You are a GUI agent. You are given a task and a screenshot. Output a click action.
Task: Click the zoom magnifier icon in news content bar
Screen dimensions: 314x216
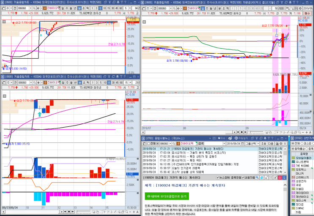click(x=257, y=178)
